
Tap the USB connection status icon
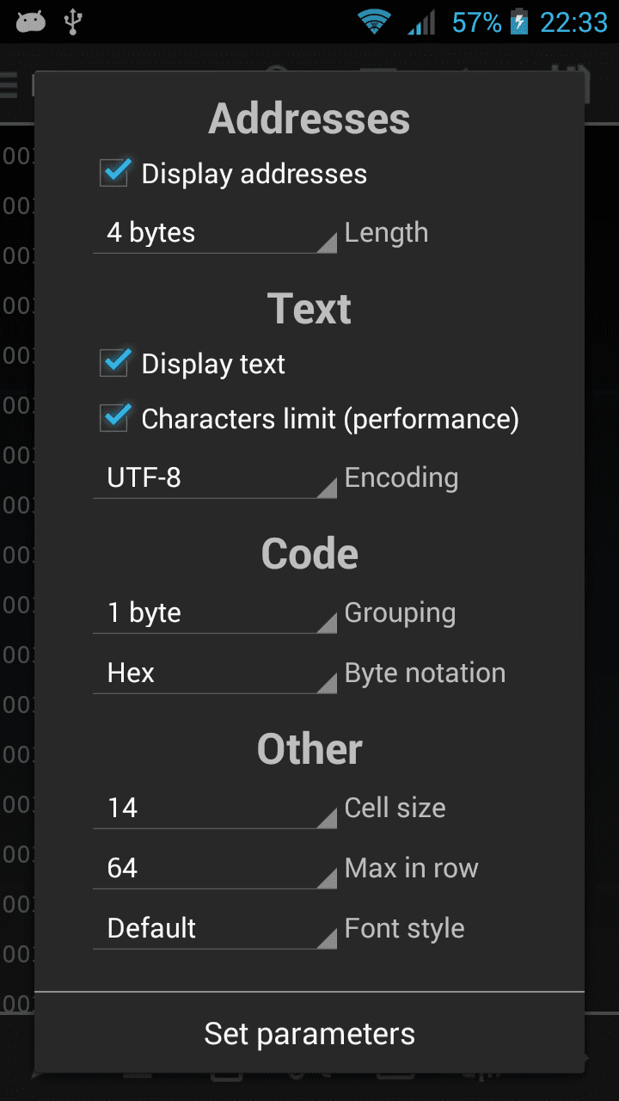[x=73, y=22]
